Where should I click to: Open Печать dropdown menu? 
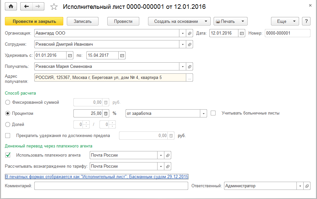pyautogui.click(x=231, y=21)
